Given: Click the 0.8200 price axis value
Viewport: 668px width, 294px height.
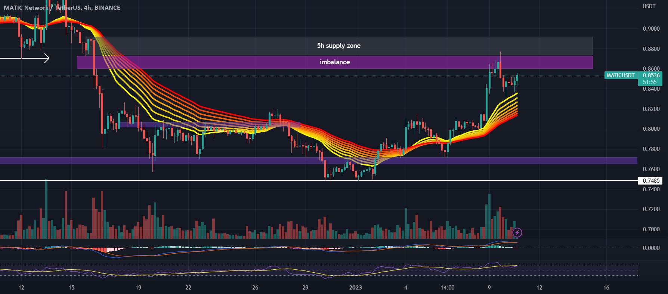Looking at the screenshot, I should tap(651, 109).
